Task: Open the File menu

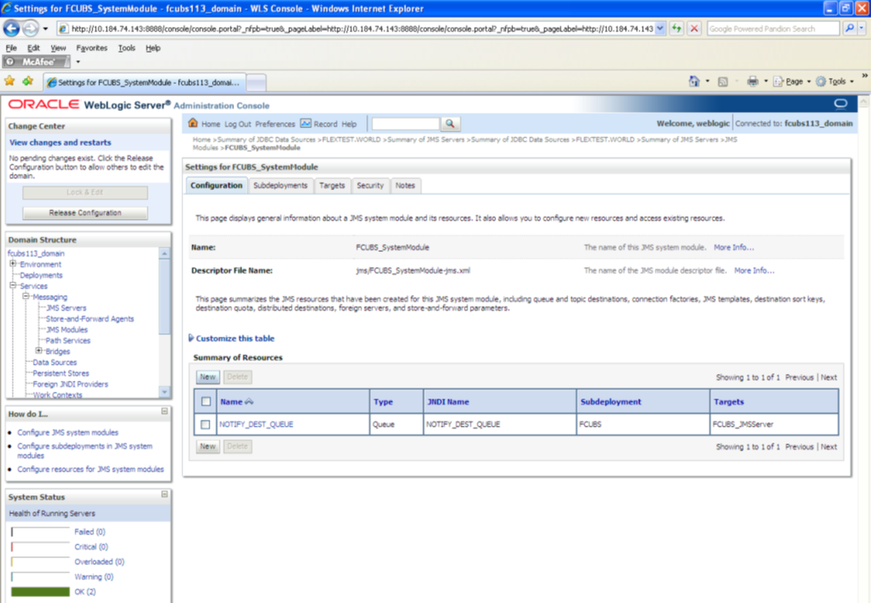Action: [x=11, y=47]
